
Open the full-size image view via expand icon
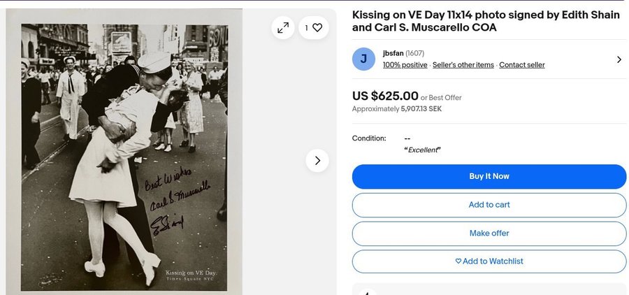point(283,28)
